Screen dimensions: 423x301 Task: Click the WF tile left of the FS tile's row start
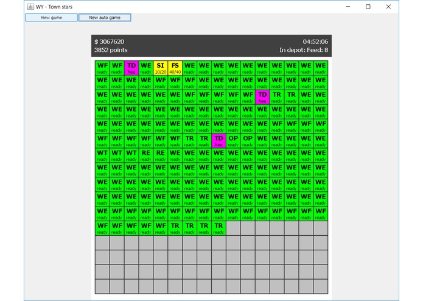click(102, 68)
